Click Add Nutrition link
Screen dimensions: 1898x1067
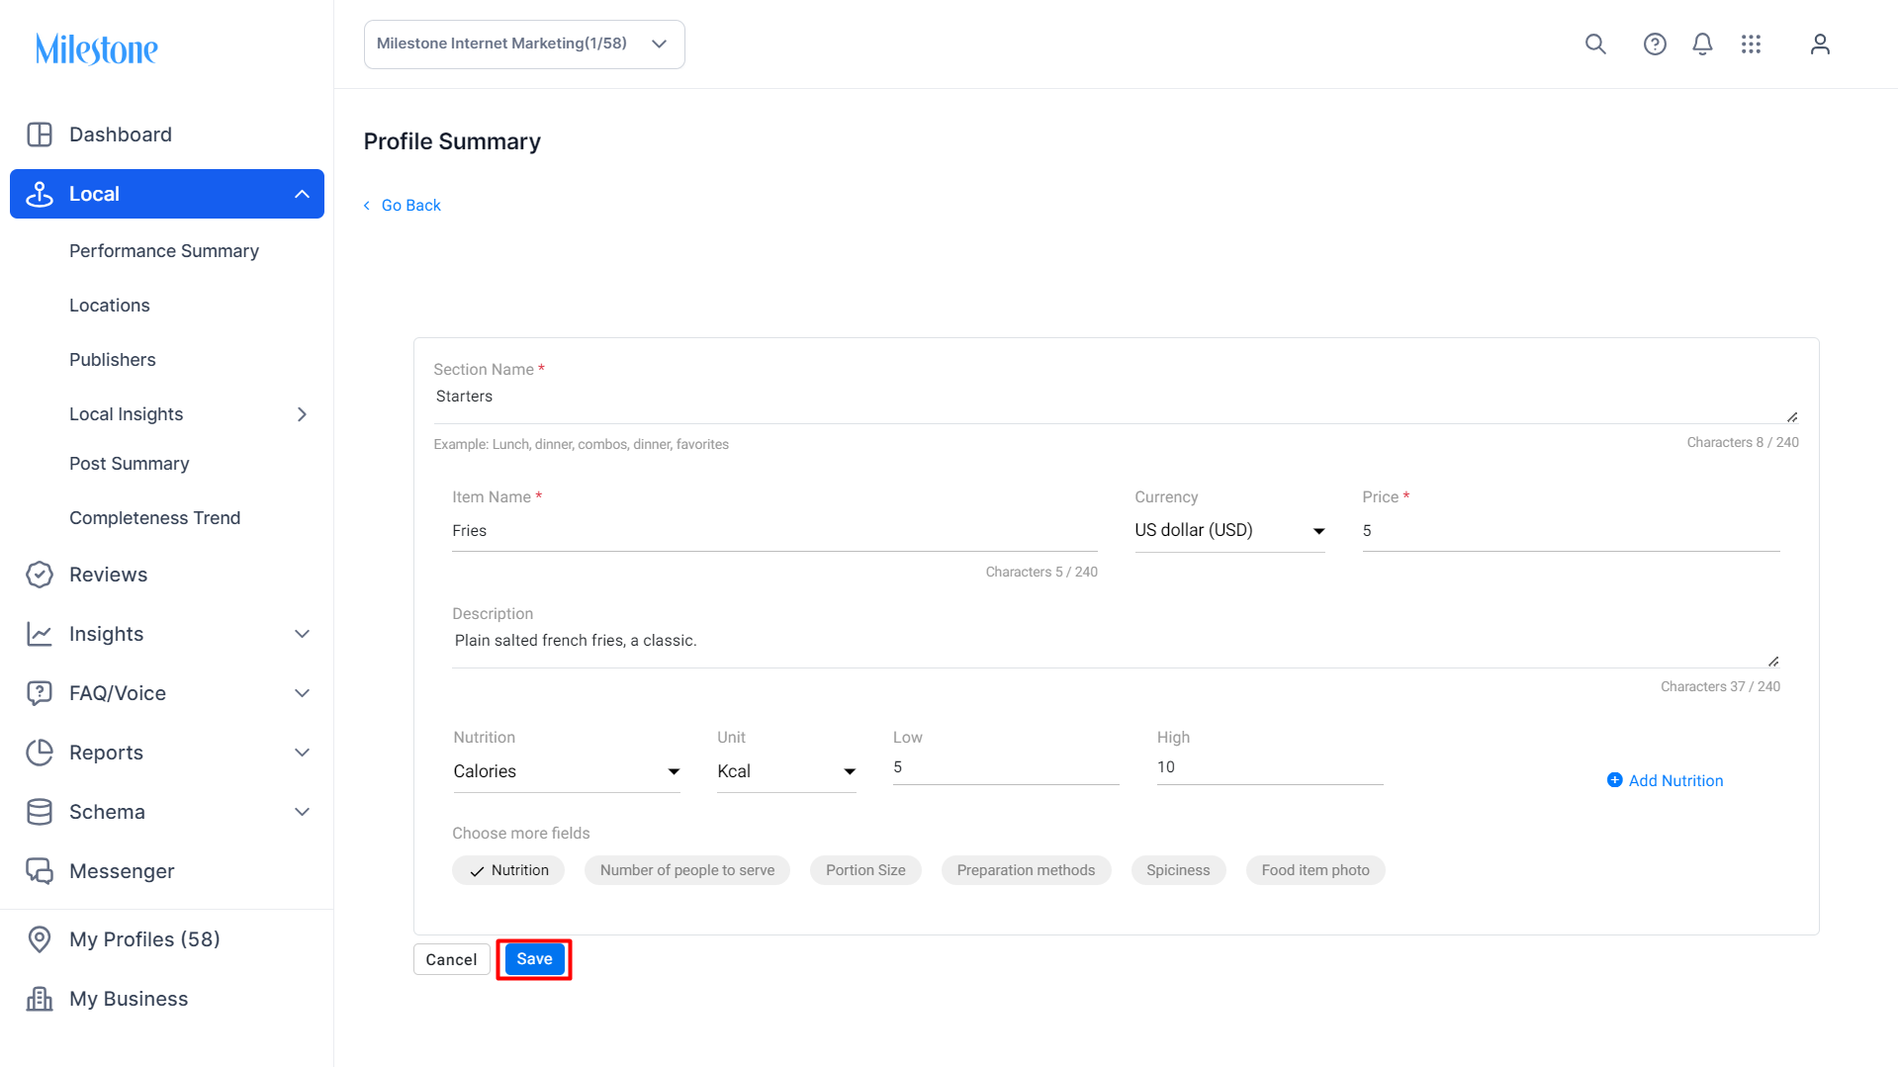pyautogui.click(x=1675, y=780)
